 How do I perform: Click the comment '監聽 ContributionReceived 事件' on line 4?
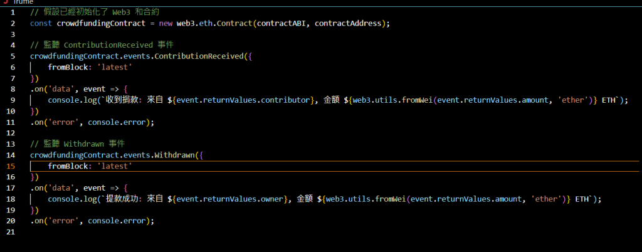point(108,45)
